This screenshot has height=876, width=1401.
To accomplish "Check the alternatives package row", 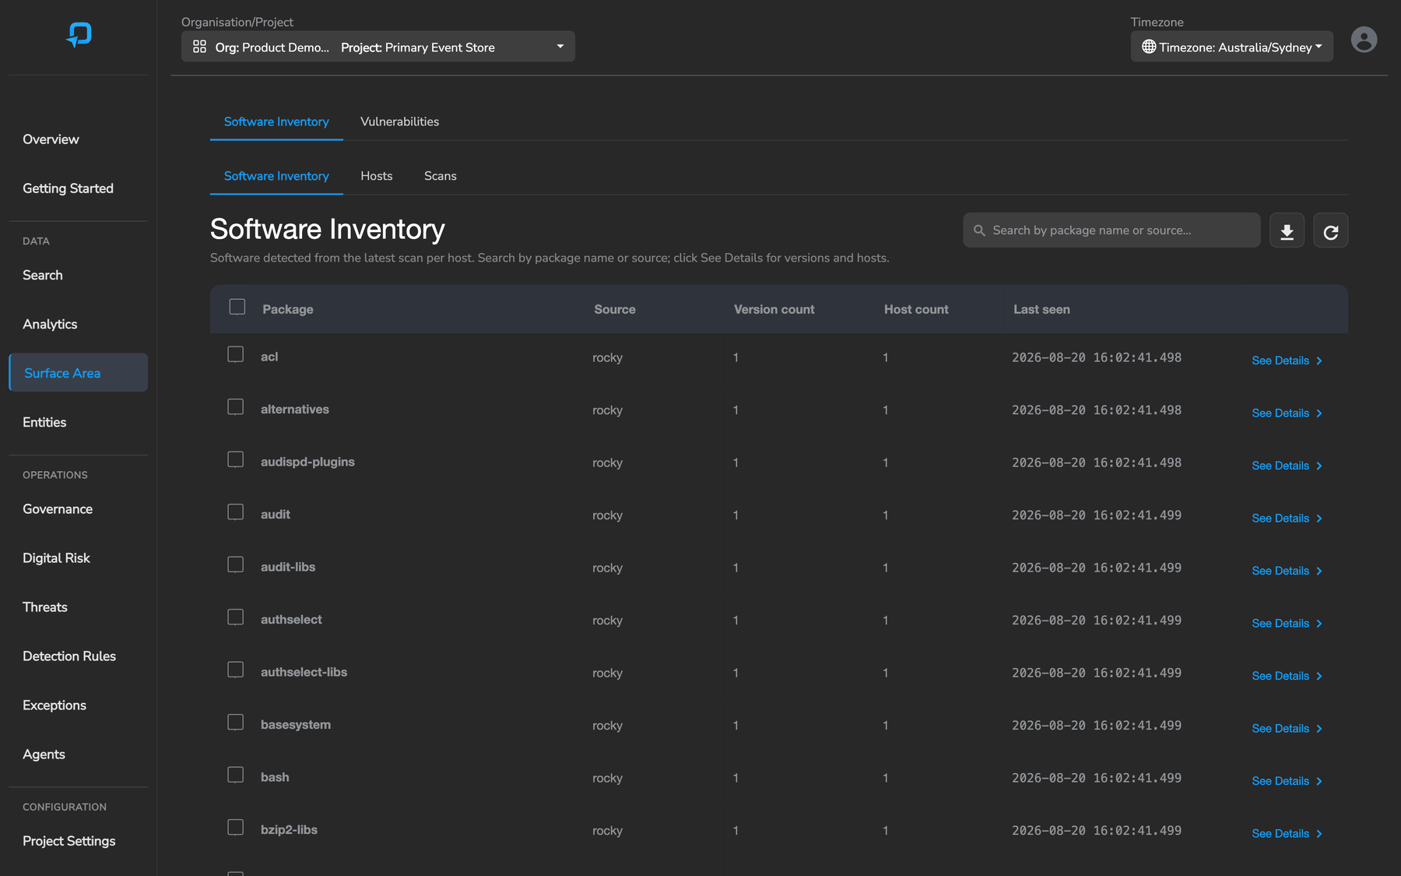I will coord(235,407).
